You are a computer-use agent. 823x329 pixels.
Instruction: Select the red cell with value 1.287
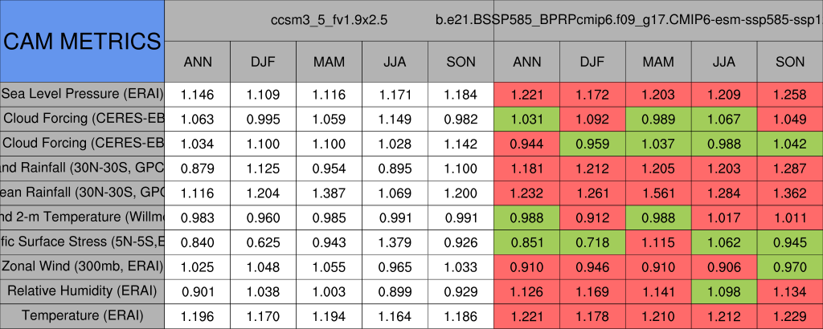point(790,169)
